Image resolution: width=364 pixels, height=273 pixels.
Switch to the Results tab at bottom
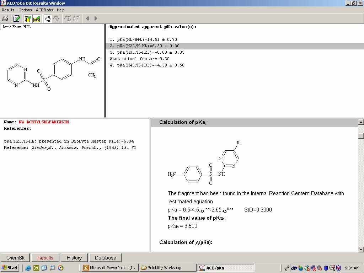[x=45, y=258]
